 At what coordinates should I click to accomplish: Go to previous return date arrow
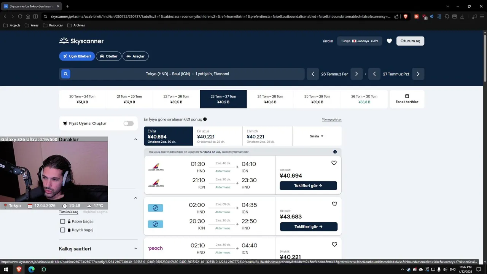374,74
